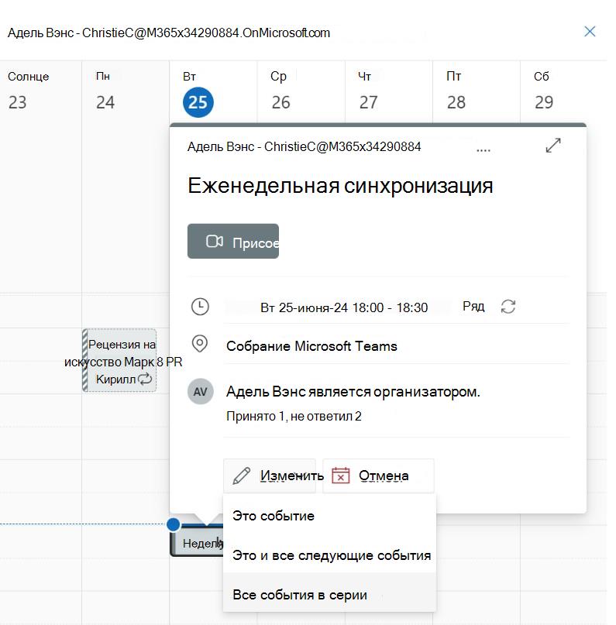Close the calendar panel with the X icon
The image size is (616, 625).
click(590, 32)
